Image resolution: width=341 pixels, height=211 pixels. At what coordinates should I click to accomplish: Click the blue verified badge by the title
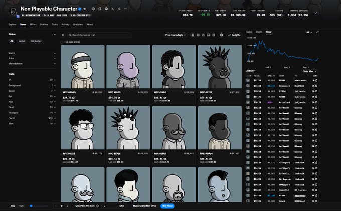[80, 9]
